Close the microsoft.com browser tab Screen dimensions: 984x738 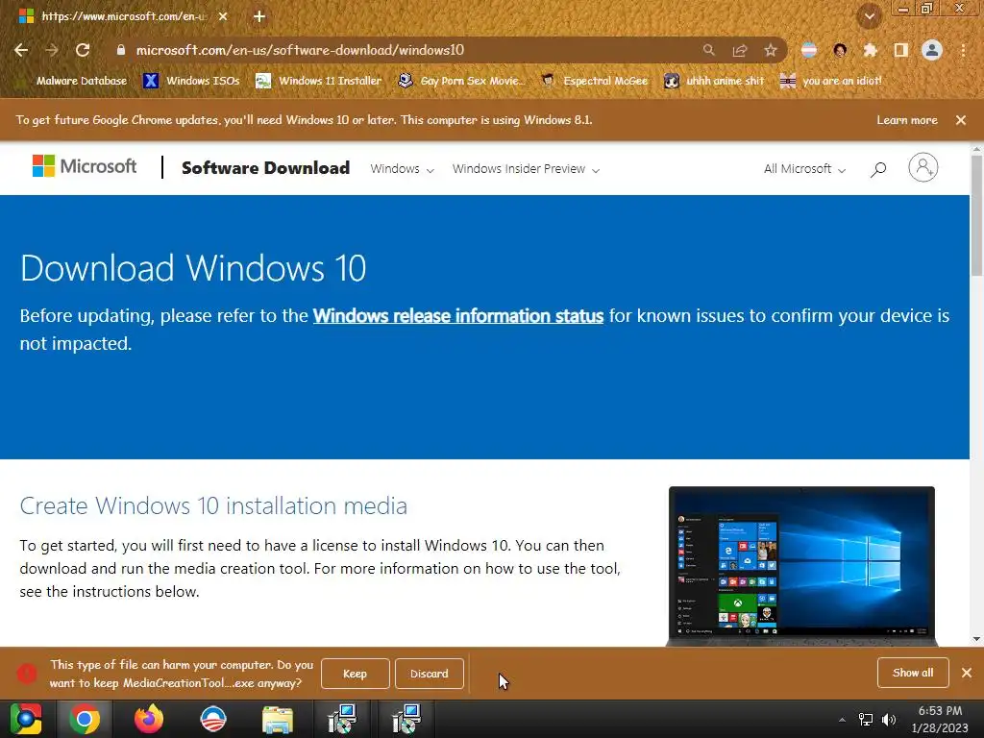(x=223, y=16)
